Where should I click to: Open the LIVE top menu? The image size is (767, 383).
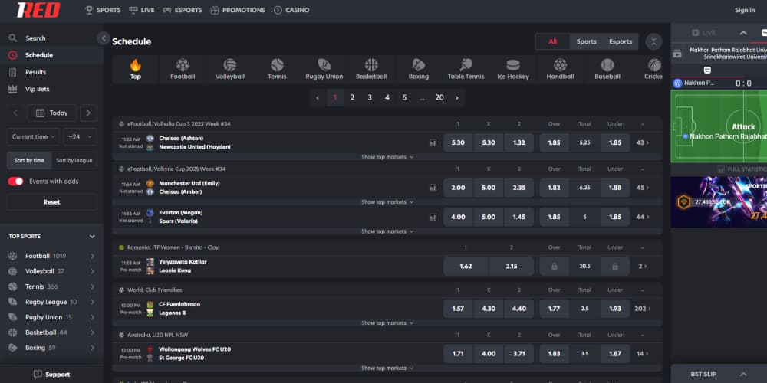pos(141,10)
